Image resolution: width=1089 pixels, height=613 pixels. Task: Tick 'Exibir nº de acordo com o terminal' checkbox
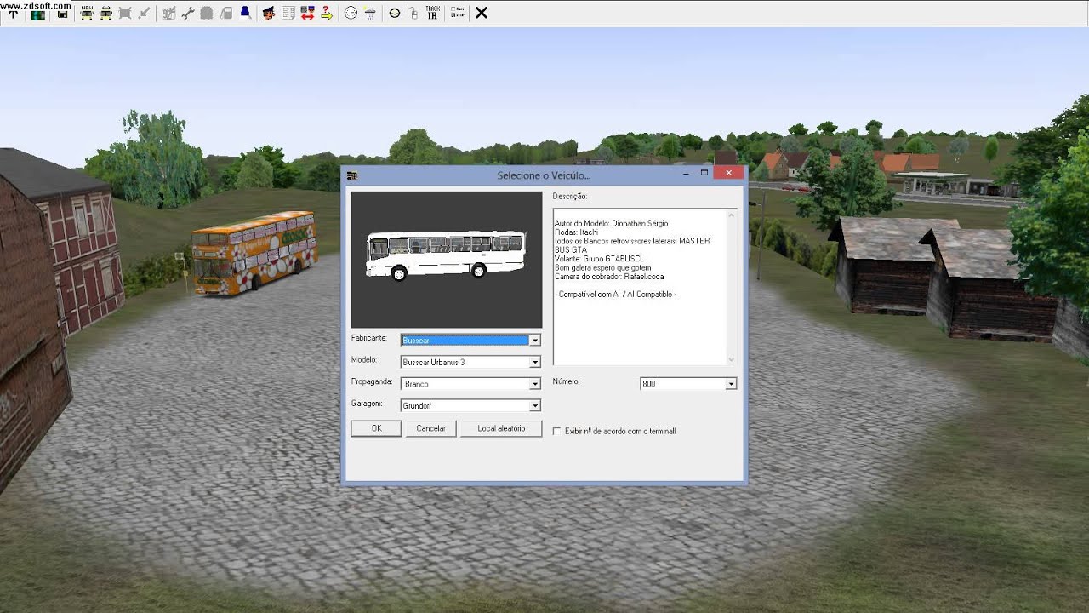click(556, 431)
